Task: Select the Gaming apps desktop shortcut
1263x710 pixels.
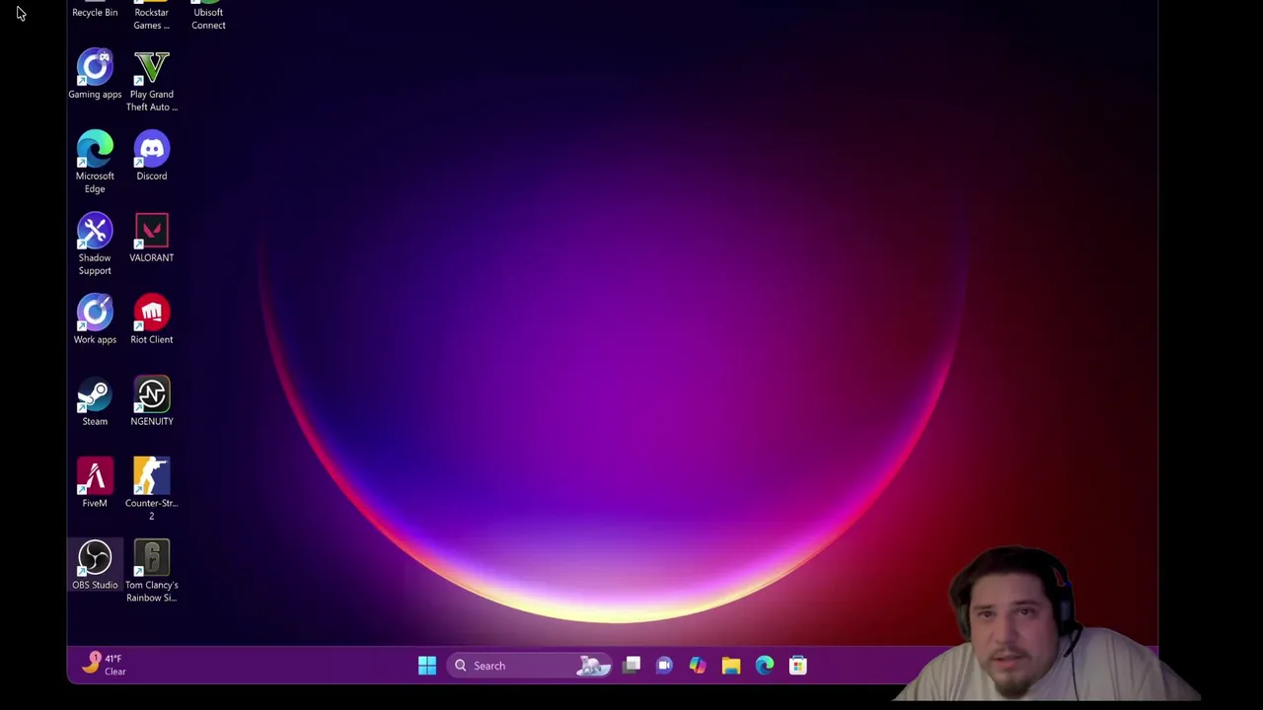Action: (x=95, y=75)
